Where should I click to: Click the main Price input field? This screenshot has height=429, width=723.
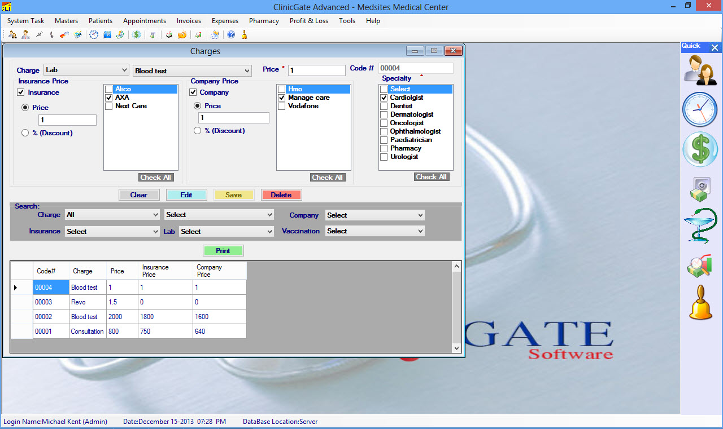tap(316, 70)
